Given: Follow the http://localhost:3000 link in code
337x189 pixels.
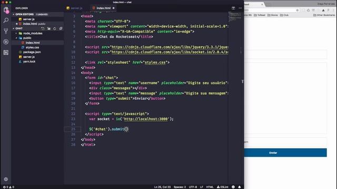Looking at the screenshot, I should pos(146,119).
